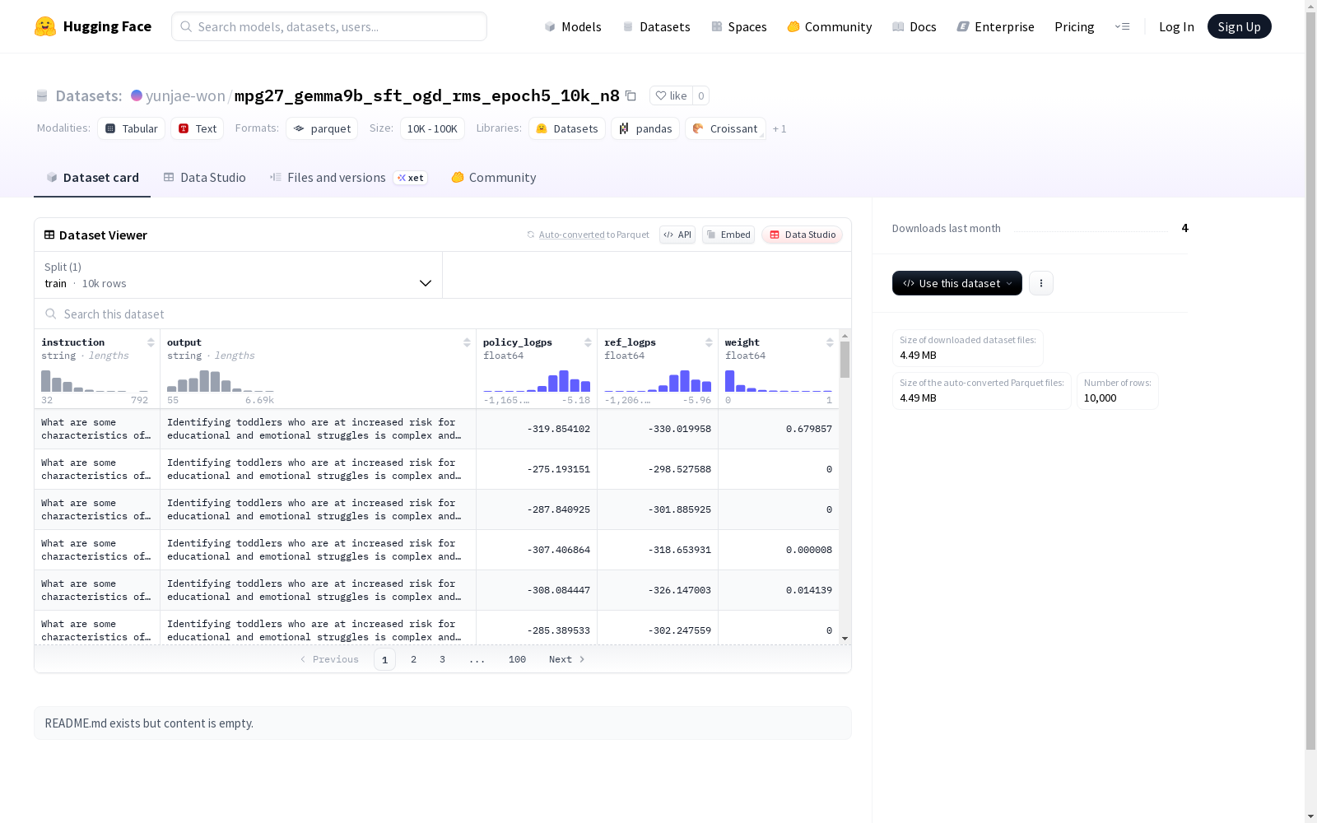Sort by the policy_logps column
This screenshot has height=823, width=1317.
pos(588,342)
